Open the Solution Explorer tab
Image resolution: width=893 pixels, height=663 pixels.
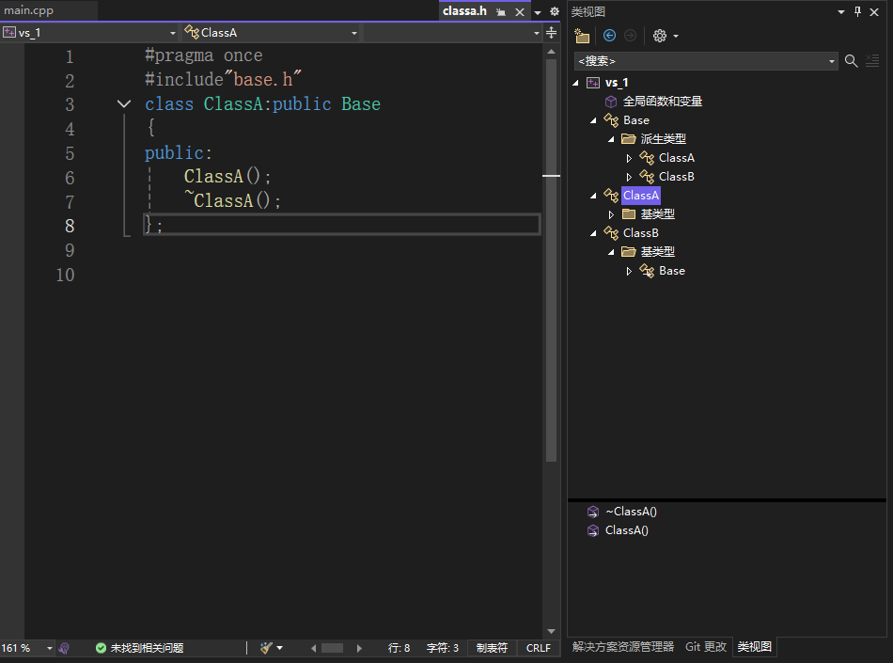[623, 647]
